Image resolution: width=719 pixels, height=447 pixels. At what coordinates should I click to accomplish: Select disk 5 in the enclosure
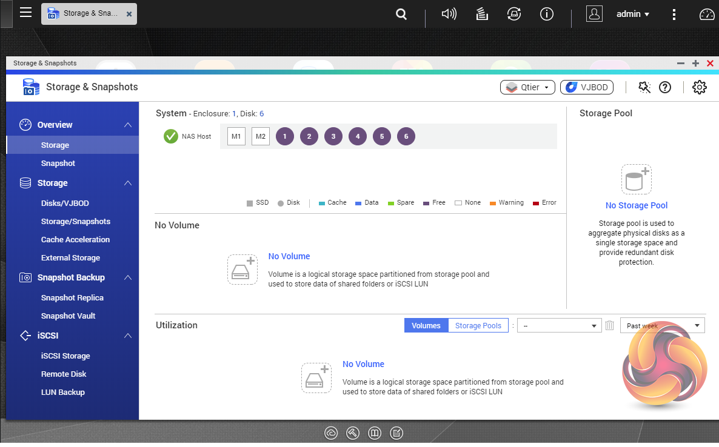[381, 136]
